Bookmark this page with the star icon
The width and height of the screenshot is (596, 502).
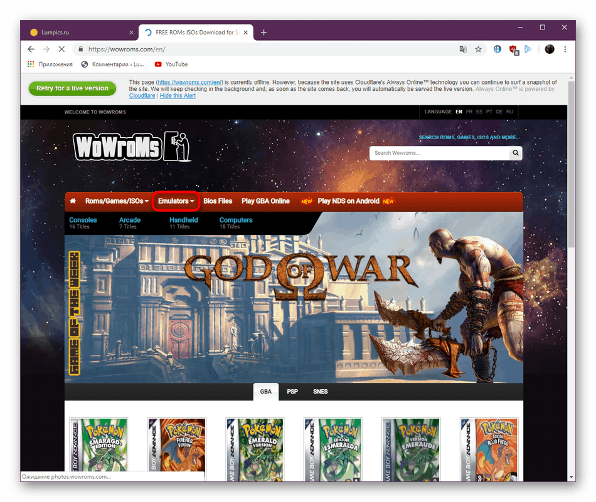pyautogui.click(x=478, y=49)
